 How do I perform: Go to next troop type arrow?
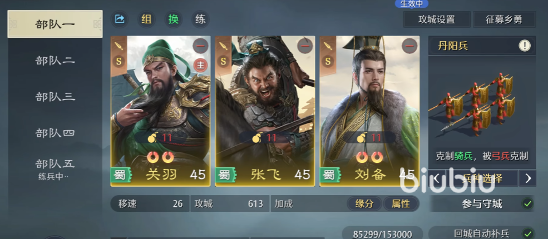(x=528, y=178)
